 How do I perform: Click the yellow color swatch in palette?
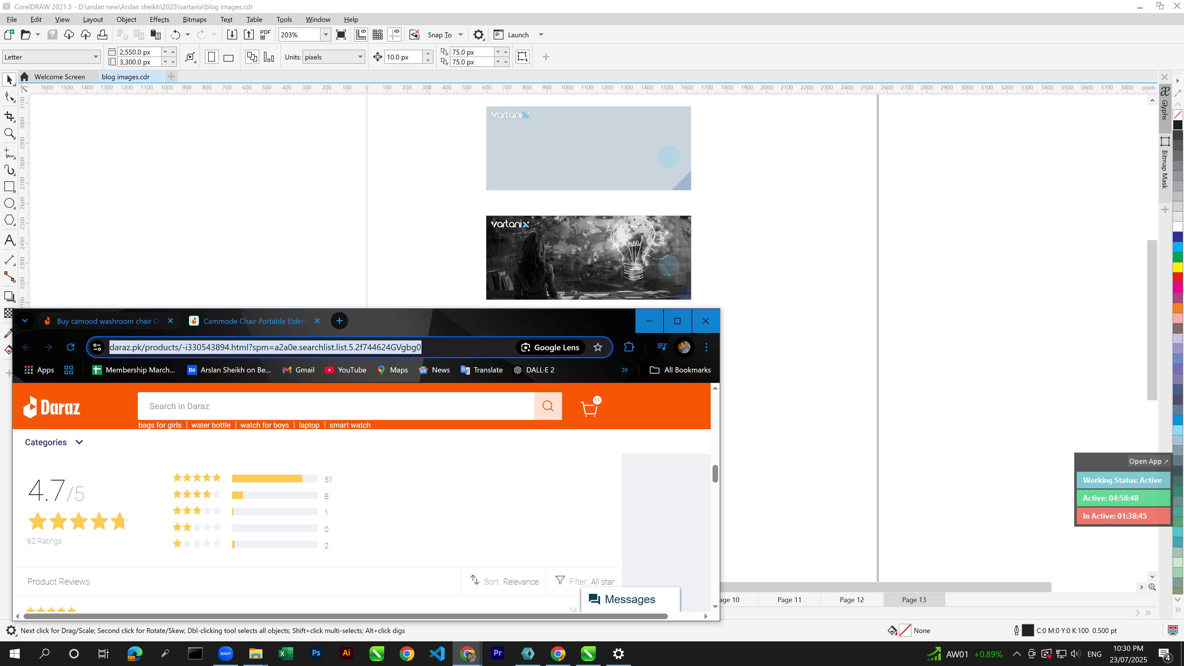tap(1178, 267)
